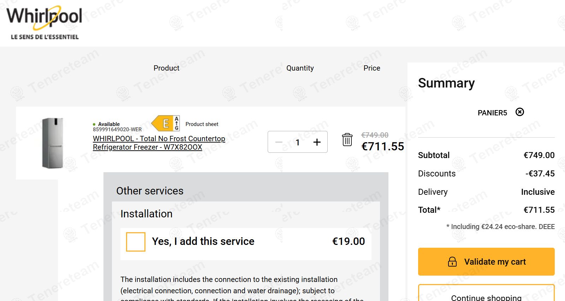Image resolution: width=565 pixels, height=301 pixels.
Task: Click the Summary heading
Action: (x=446, y=83)
